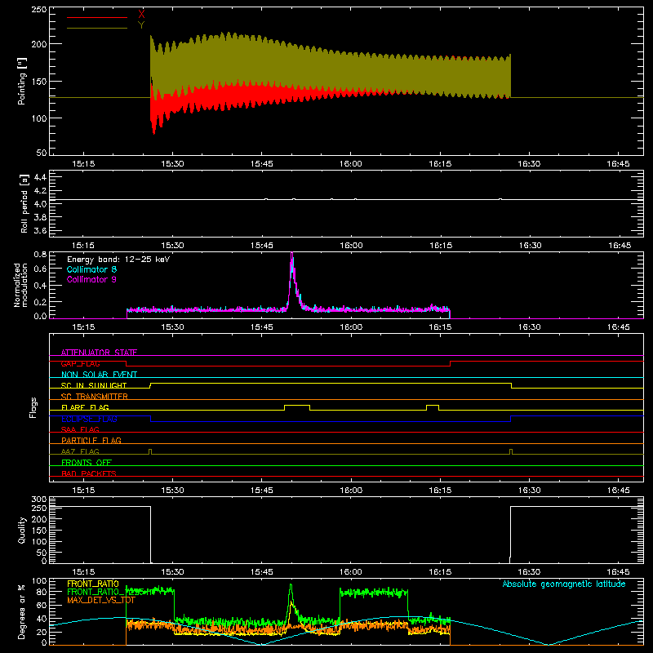The image size is (653, 653).
Task: Click the 'Roll period [s]' axis title
Action: coord(24,203)
